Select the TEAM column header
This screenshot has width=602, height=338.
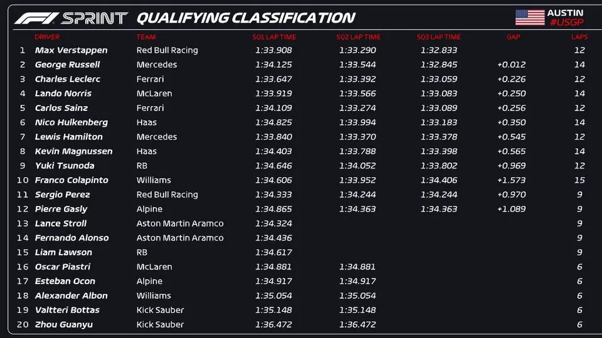pyautogui.click(x=146, y=37)
